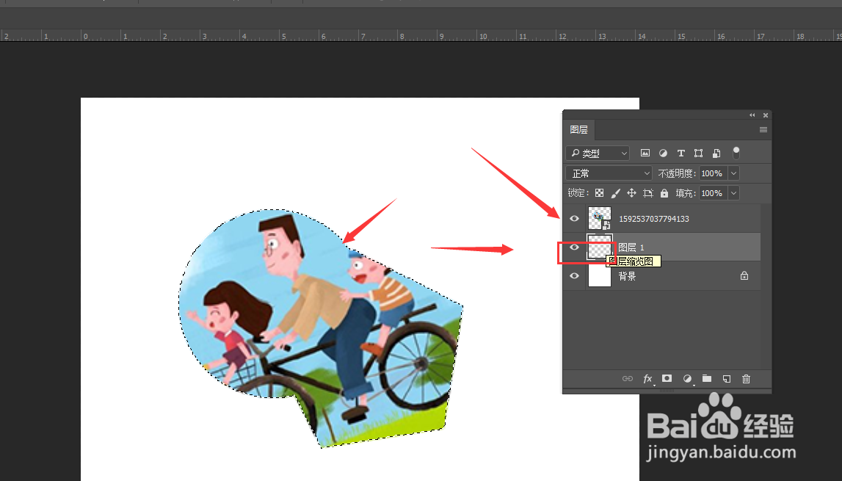This screenshot has height=481, width=842.
Task: Filter layers by shape layer icon
Action: pos(698,153)
